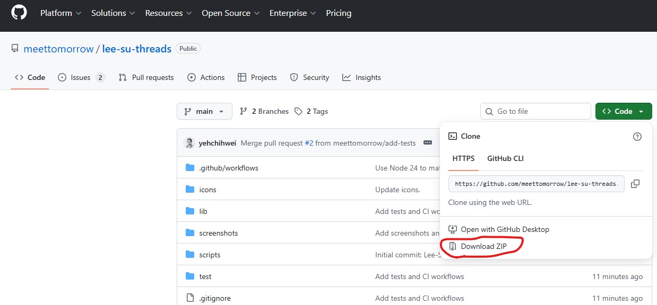Viewport: 657px width, 305px height.
Task: Click the Go to file search field
Action: click(535, 111)
